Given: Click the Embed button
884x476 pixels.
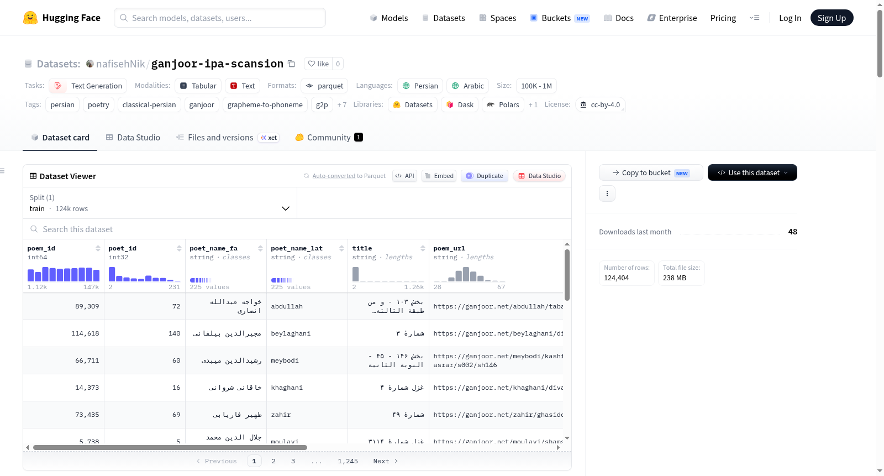Looking at the screenshot, I should [x=439, y=176].
